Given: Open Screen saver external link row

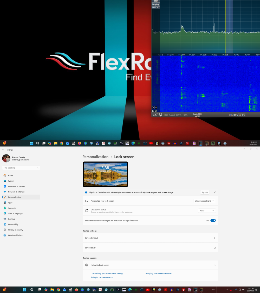Looking at the screenshot, I should 150,248.
